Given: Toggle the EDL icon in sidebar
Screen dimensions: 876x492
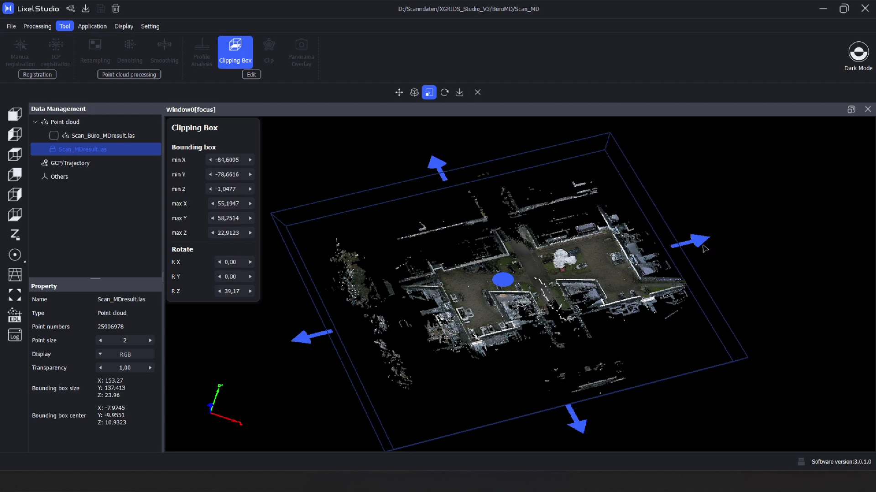Looking at the screenshot, I should (x=15, y=315).
